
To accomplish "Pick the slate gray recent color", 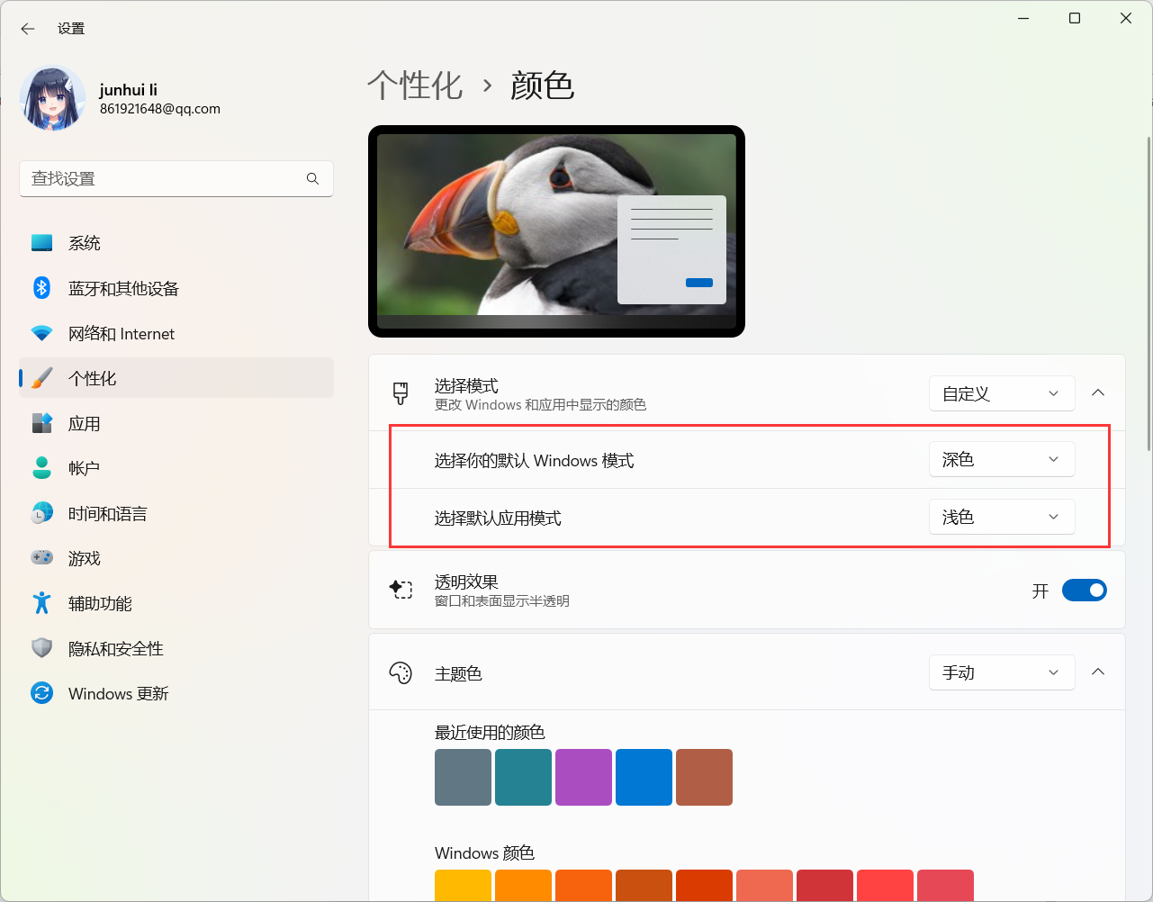I will [x=463, y=777].
